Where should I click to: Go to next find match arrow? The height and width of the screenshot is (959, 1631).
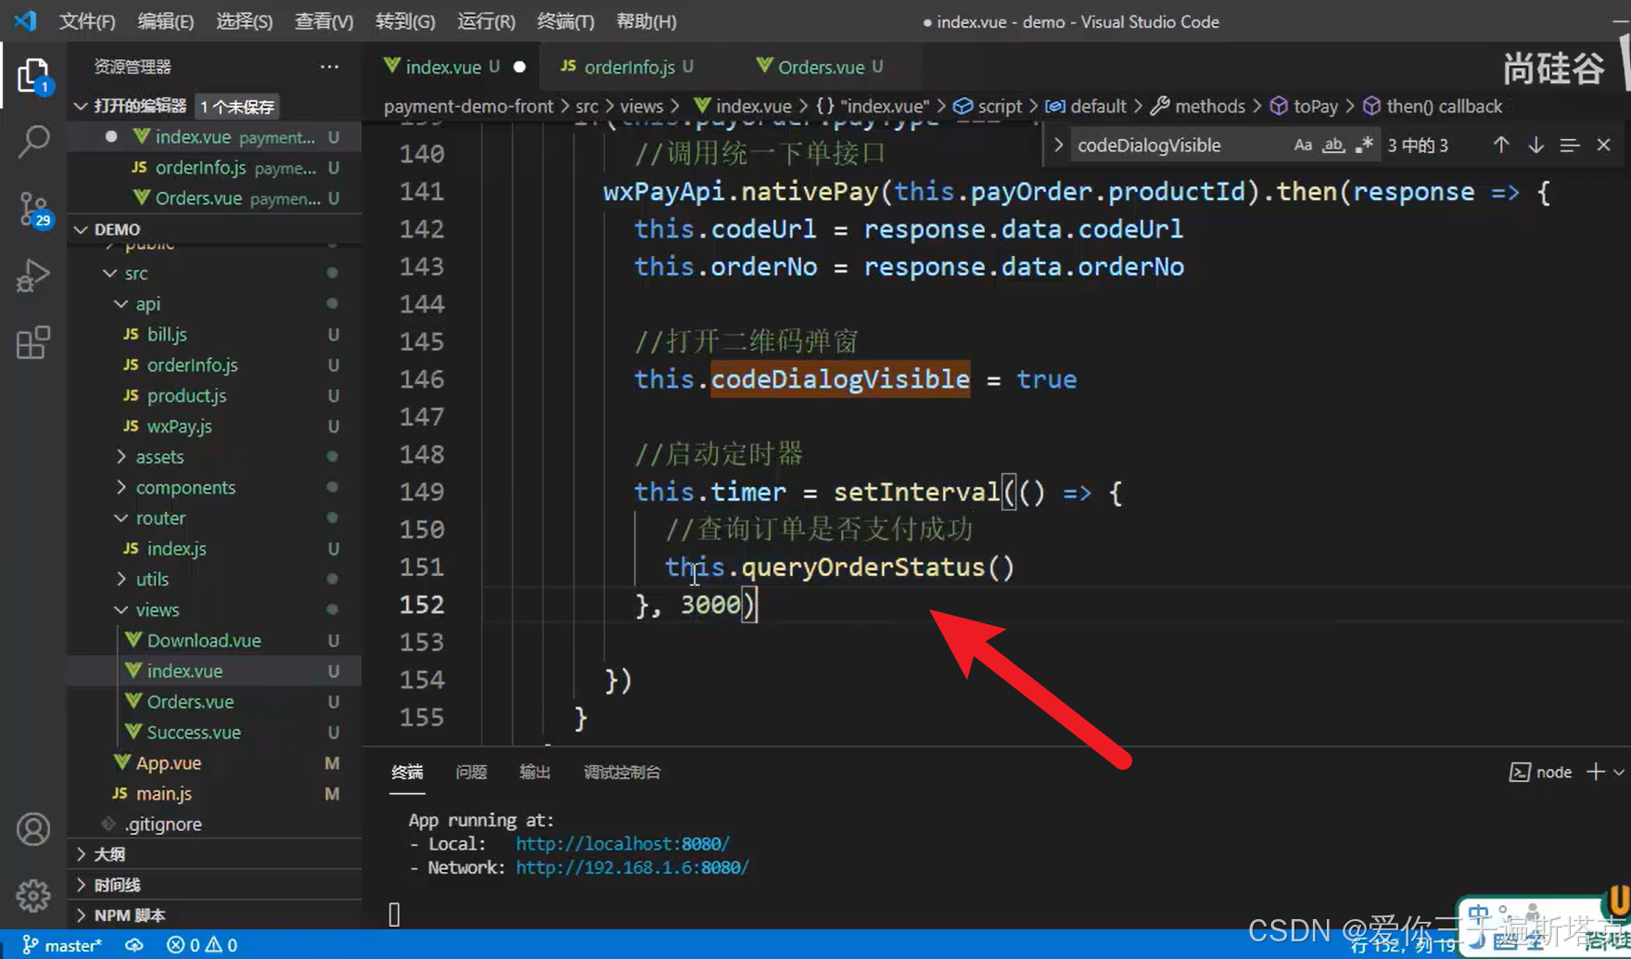(x=1535, y=145)
